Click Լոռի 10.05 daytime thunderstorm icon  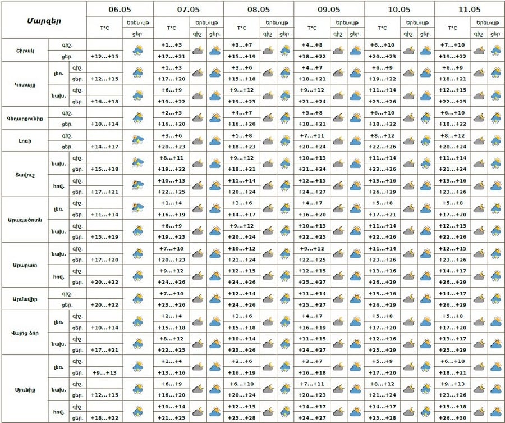[x=425, y=140]
